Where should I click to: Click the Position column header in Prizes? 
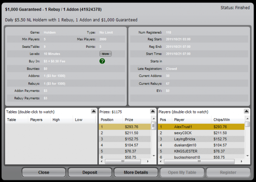(x=111, y=120)
